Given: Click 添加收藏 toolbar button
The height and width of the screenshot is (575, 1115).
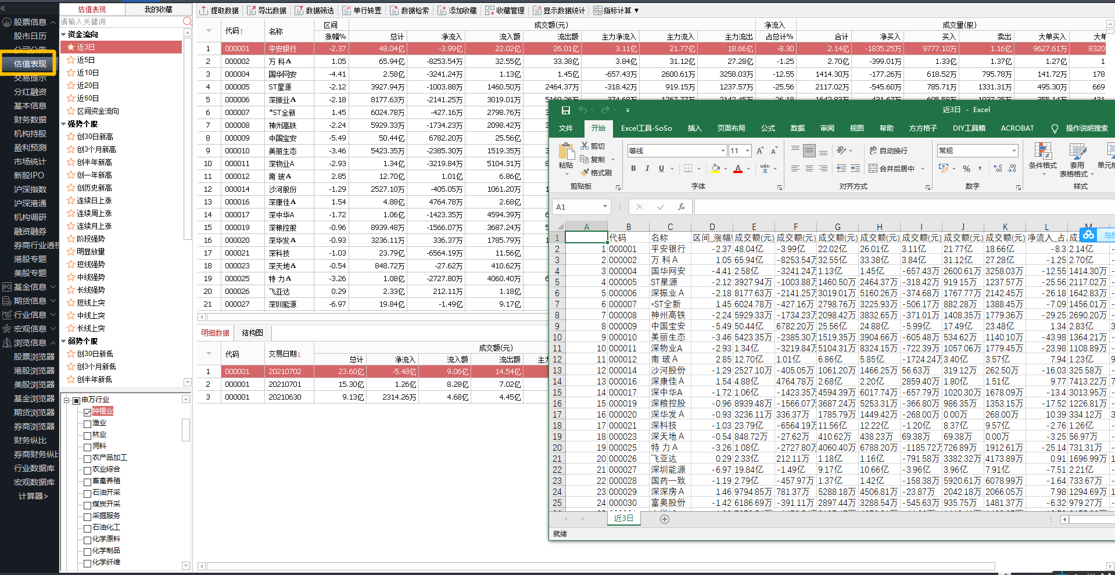Looking at the screenshot, I should [x=457, y=10].
